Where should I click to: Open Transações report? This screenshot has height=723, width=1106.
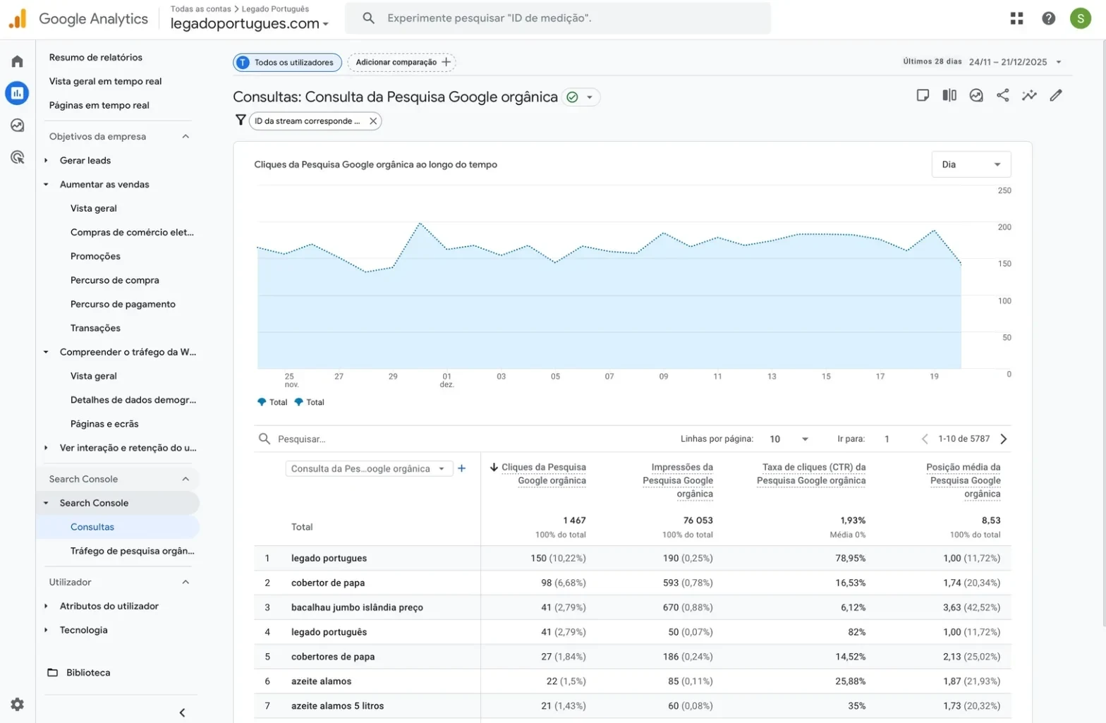pos(95,328)
